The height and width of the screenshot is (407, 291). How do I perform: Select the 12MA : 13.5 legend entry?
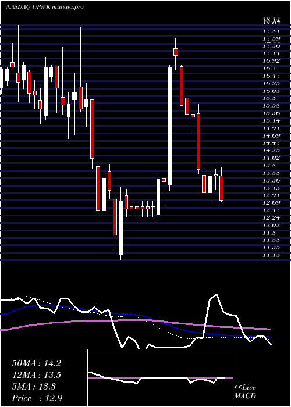coord(36,375)
